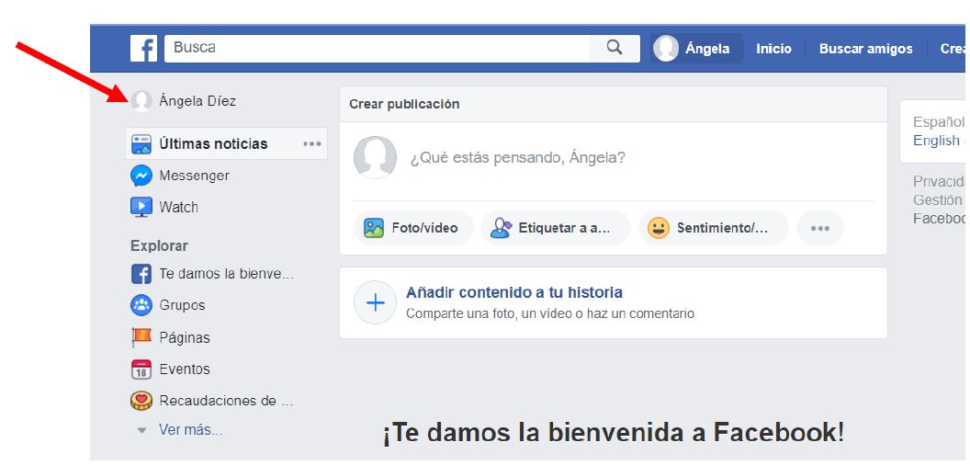970x466 pixels.
Task: Open Añadir contenido a tu historia
Action: pos(514,292)
